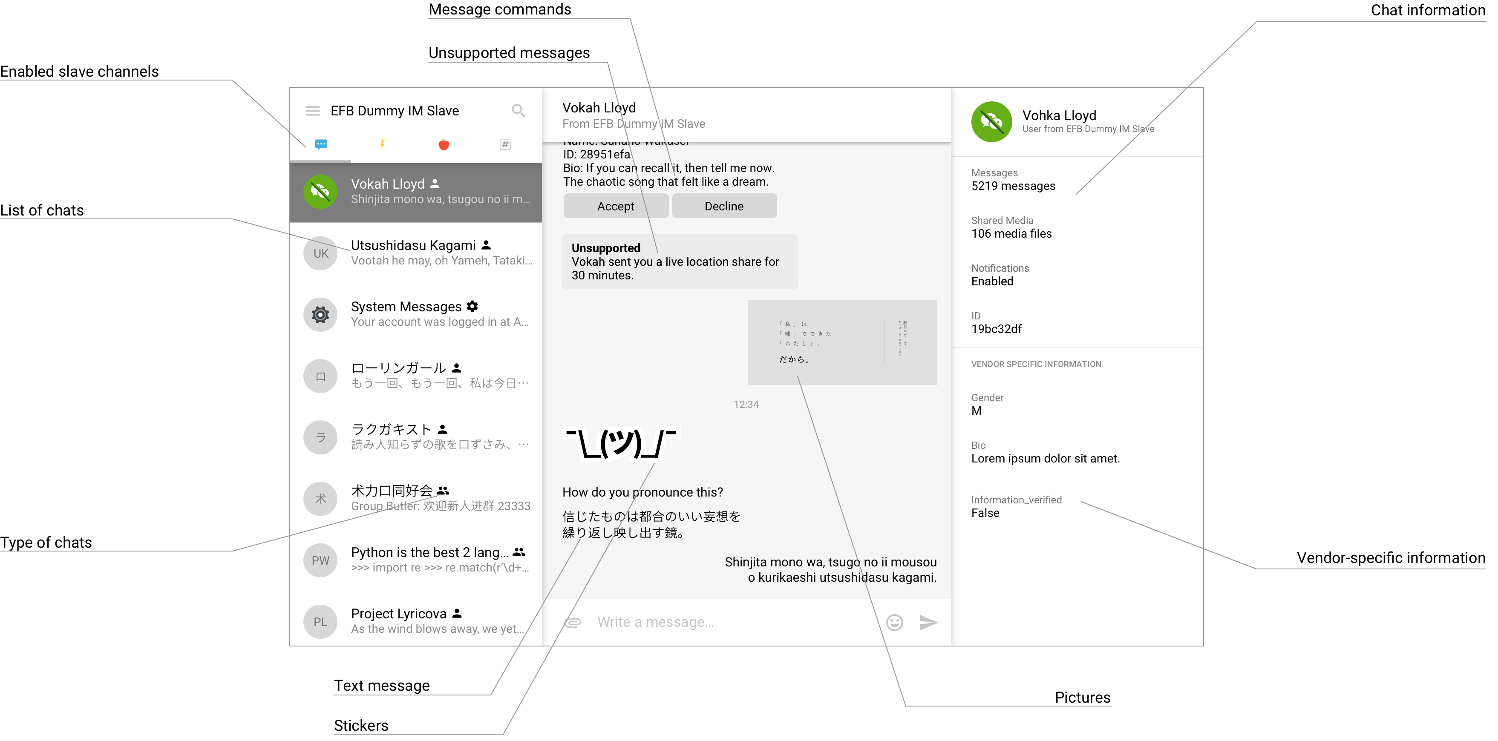Open the System Messages chat
The image size is (1498, 741).
(x=416, y=314)
